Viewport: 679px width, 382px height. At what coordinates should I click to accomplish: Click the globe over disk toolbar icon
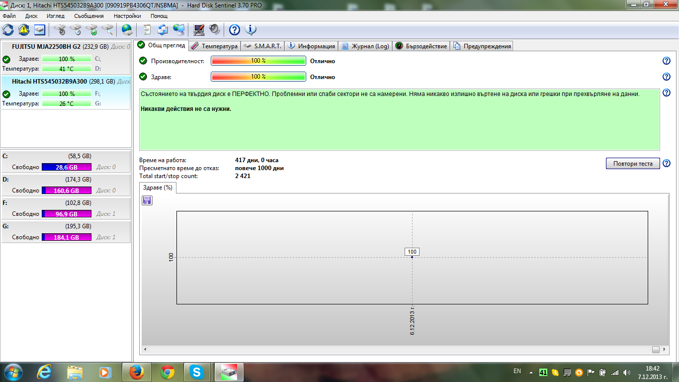point(127,29)
